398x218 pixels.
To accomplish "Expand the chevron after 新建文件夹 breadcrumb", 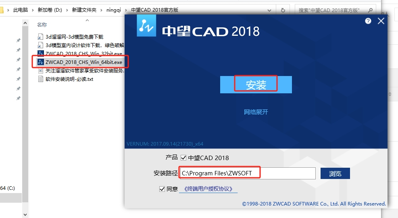I will coord(101,10).
